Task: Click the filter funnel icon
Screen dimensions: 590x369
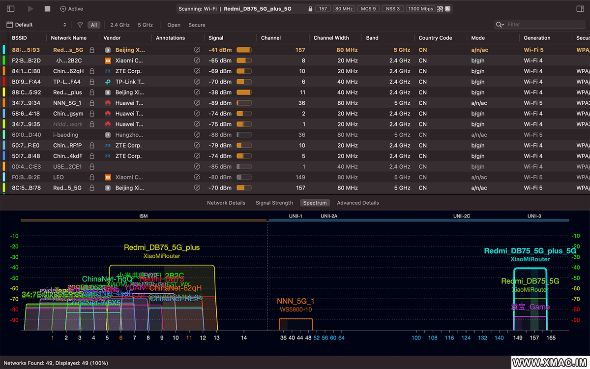Action: click(80, 25)
